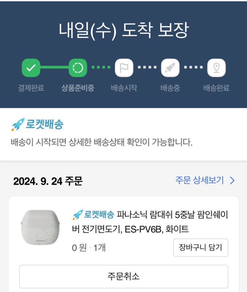
Task: Expand order details via blue chevron arrow
Action: (x=232, y=181)
